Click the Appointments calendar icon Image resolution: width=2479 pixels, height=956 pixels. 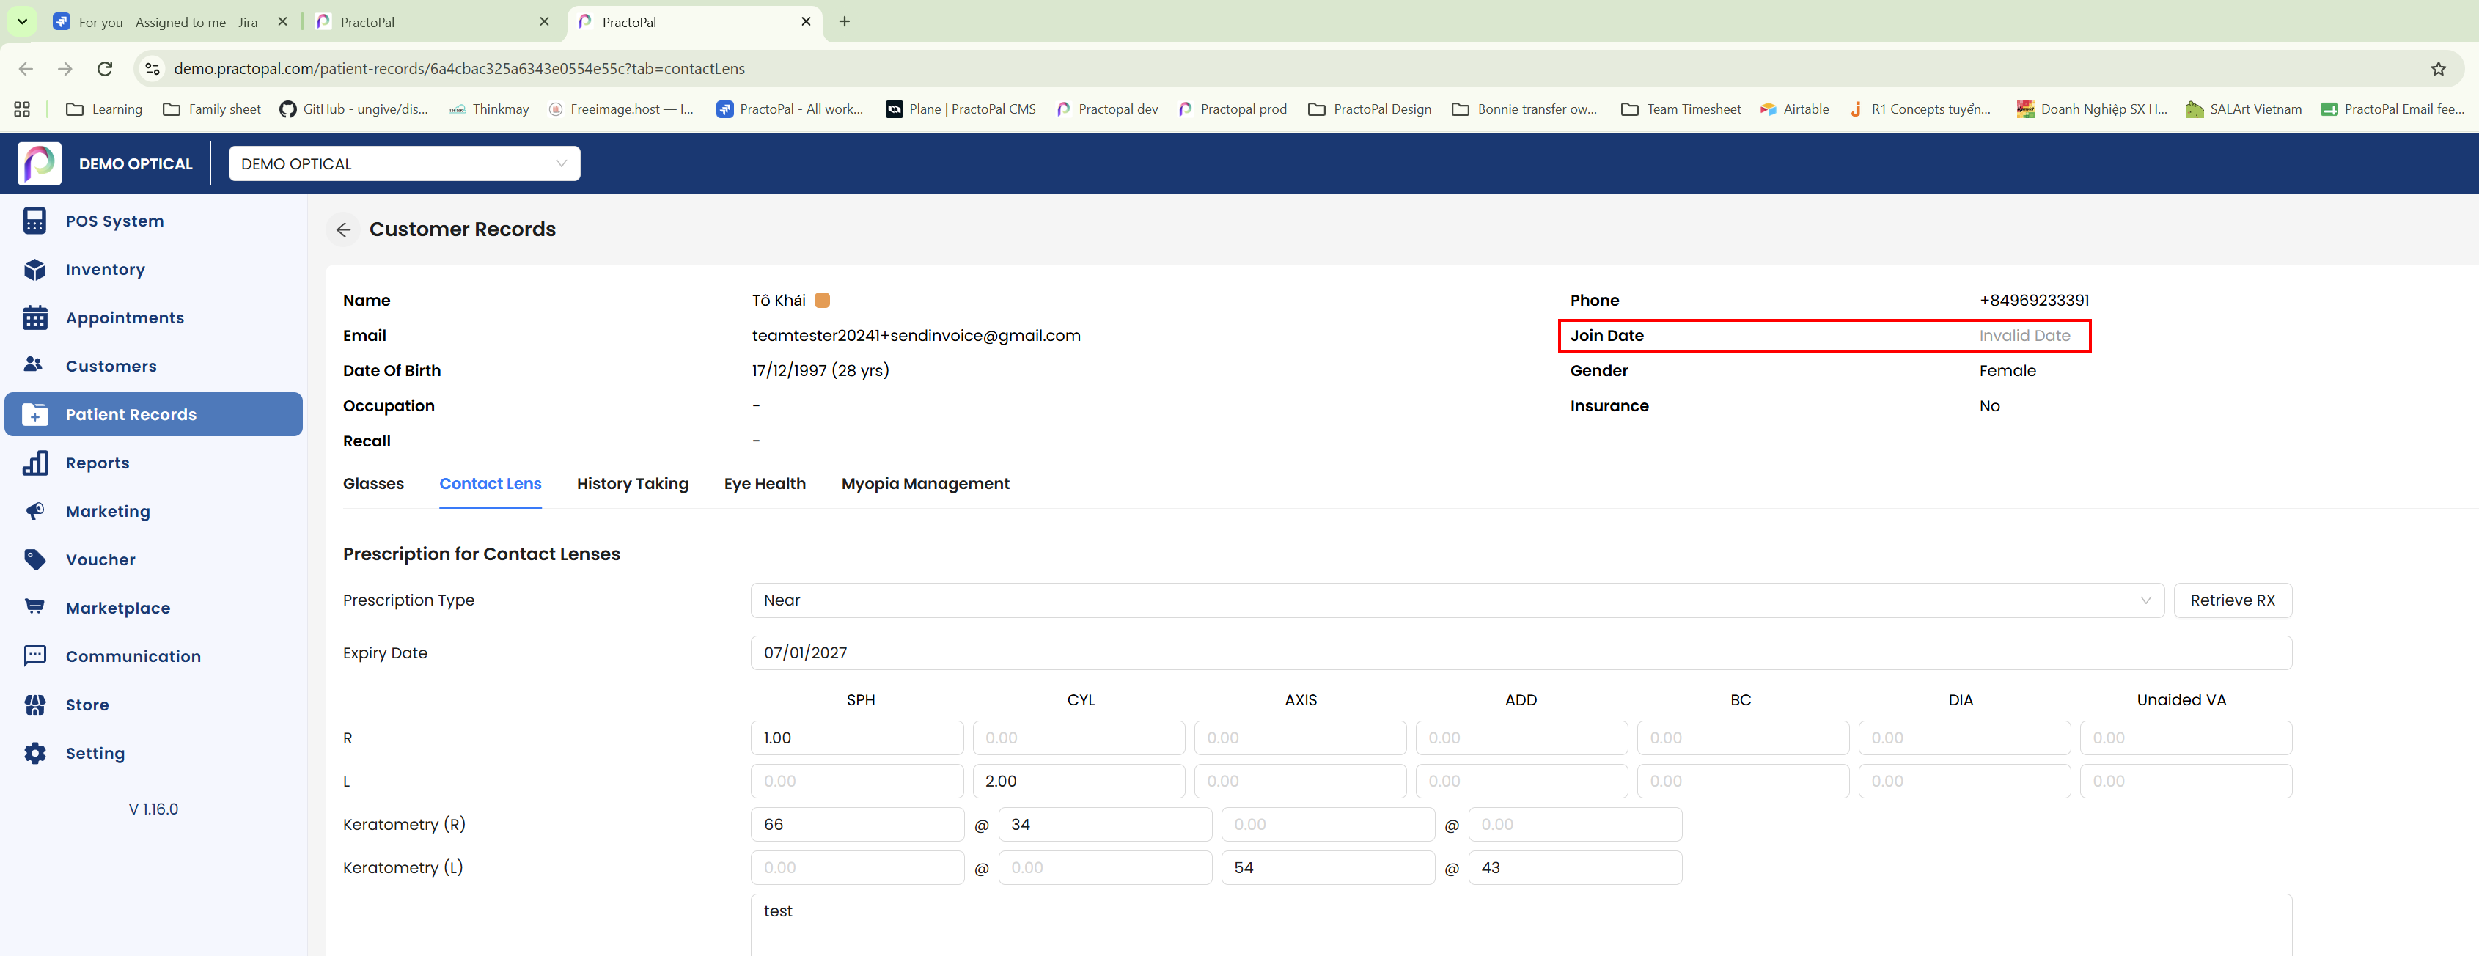pos(34,317)
